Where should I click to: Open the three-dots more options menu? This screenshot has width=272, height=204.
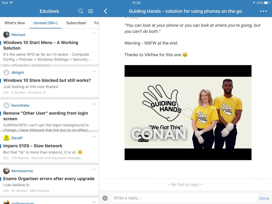click(263, 11)
